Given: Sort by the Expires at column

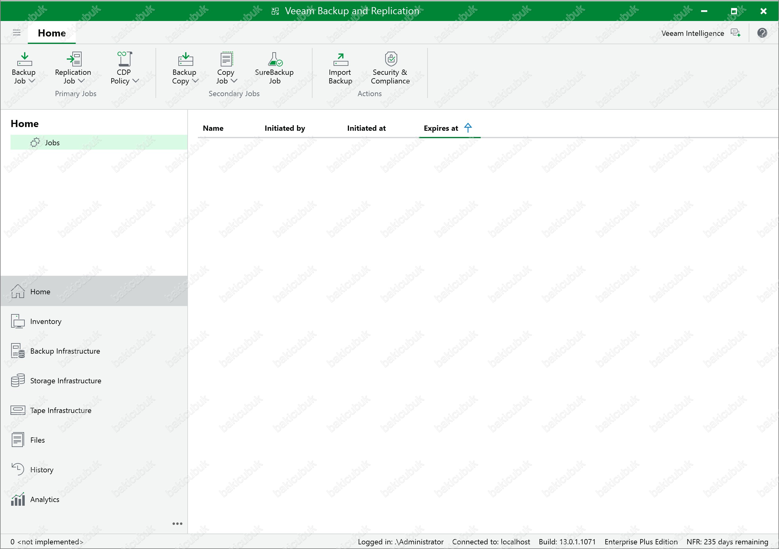Looking at the screenshot, I should (441, 128).
